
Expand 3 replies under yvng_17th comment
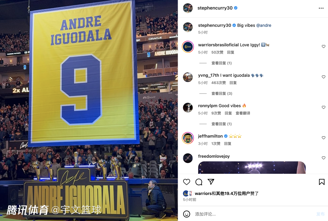222,94
